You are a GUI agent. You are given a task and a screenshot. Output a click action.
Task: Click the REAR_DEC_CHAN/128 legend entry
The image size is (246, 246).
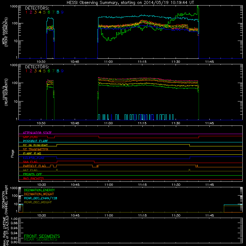click(x=41, y=198)
